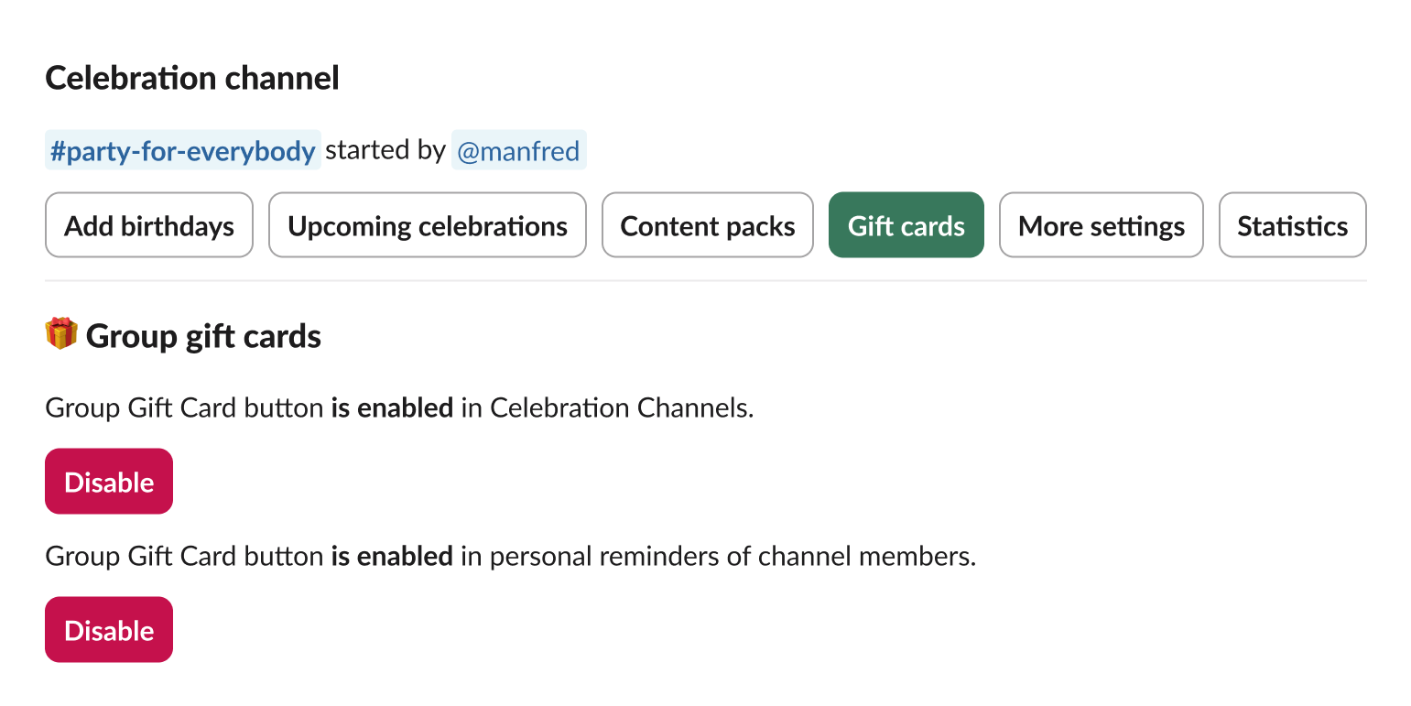This screenshot has height=706, width=1411.
Task: Click the Group gift cards section title
Action: (202, 335)
